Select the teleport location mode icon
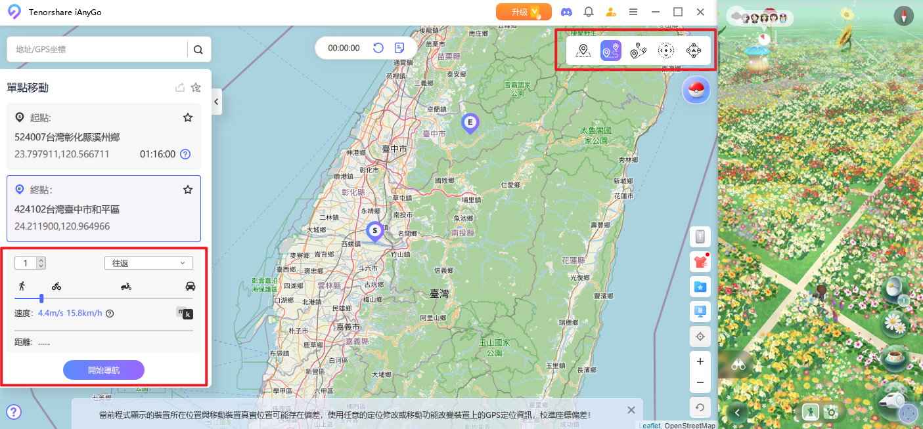 (583, 51)
